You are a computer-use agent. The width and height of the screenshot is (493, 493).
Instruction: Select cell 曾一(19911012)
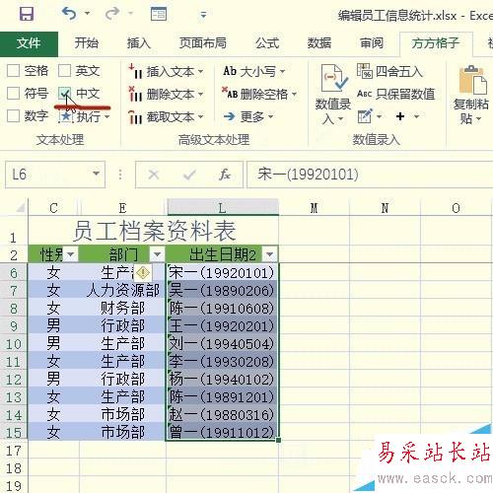[x=222, y=432]
